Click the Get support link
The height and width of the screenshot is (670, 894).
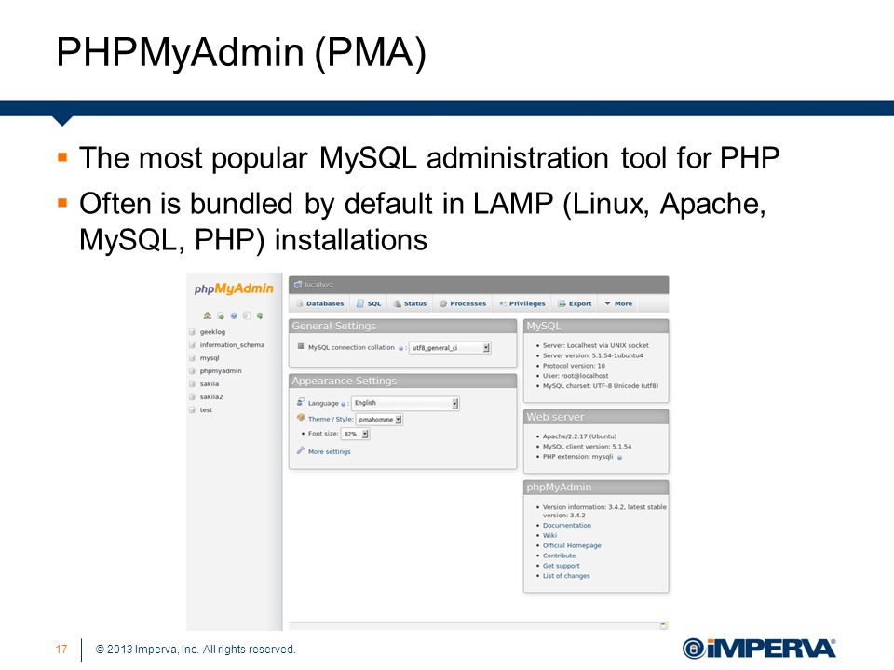point(561,567)
